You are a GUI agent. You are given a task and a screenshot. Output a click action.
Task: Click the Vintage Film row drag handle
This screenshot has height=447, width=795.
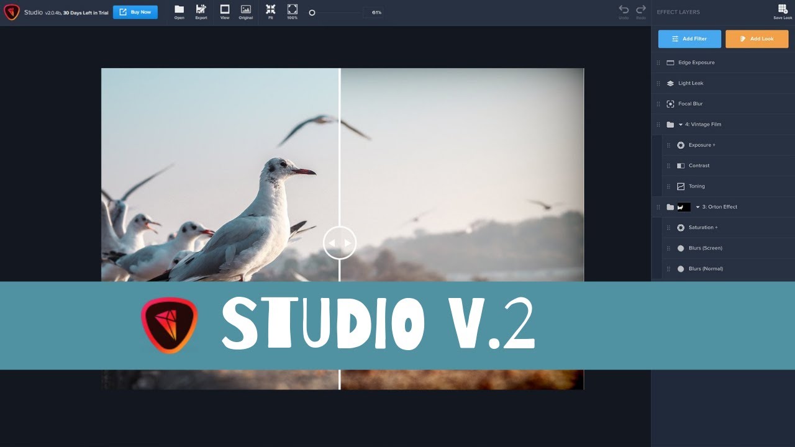pos(658,124)
